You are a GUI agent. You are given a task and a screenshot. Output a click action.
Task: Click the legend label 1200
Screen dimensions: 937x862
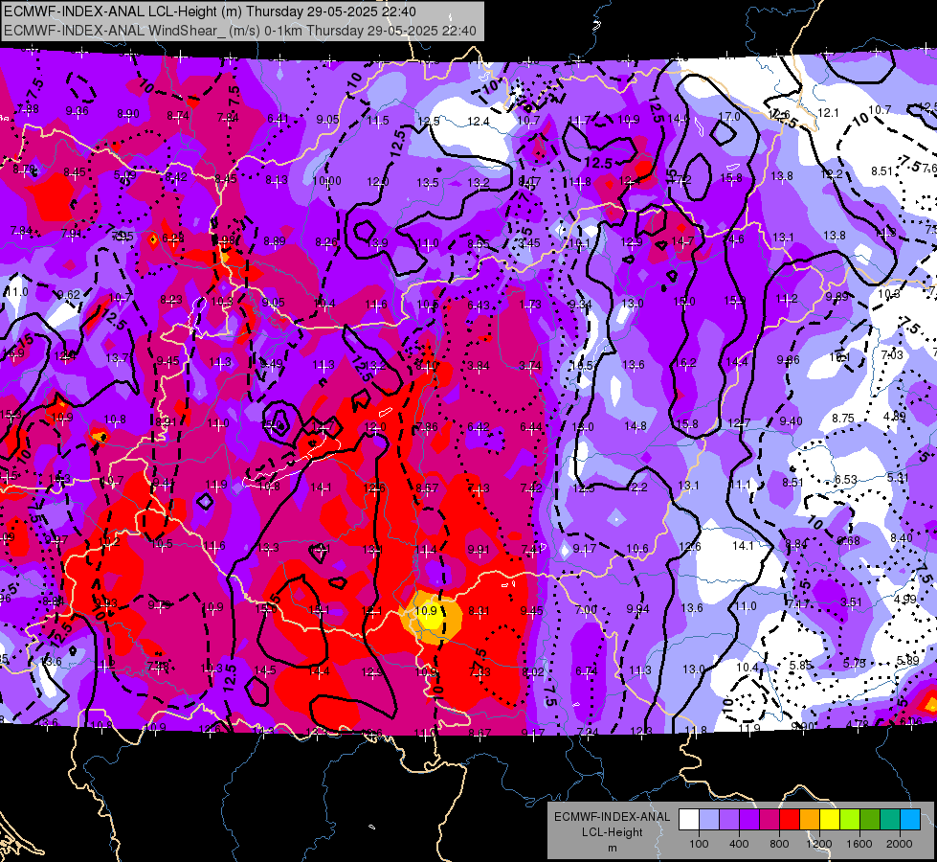tap(819, 844)
